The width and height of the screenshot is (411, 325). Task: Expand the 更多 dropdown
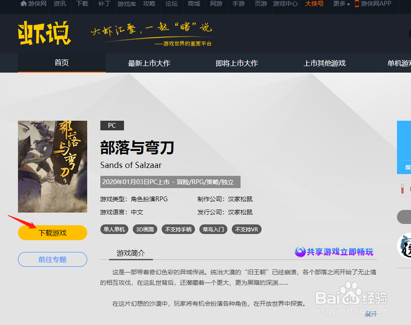(341, 3)
